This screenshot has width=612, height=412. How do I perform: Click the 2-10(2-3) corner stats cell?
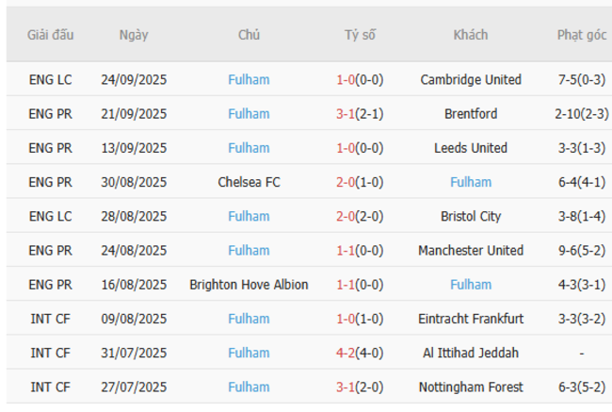pos(581,114)
